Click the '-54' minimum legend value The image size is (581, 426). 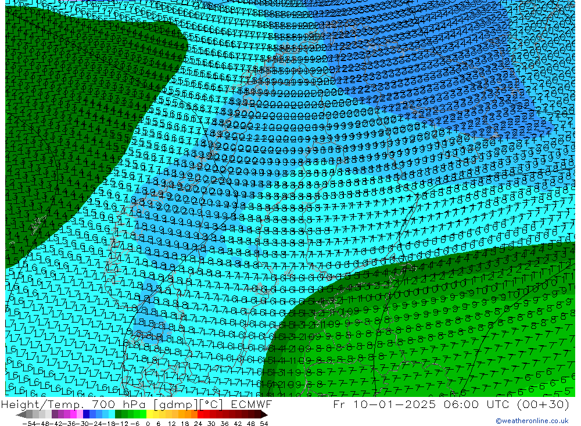pos(29,423)
